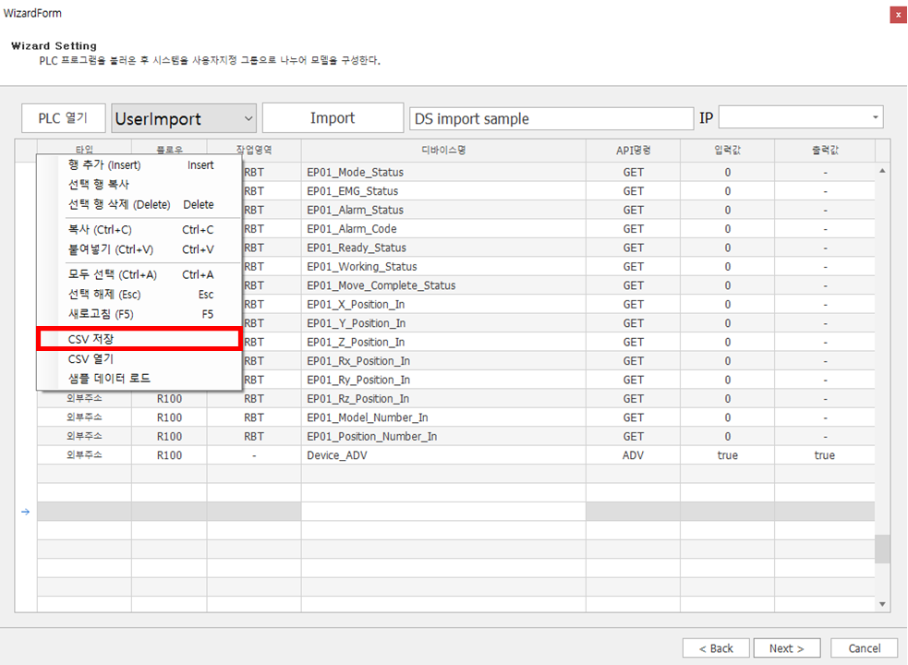The width and height of the screenshot is (908, 665).
Task: Choose 새로고침 (F5) from the menu
Action: click(x=139, y=314)
